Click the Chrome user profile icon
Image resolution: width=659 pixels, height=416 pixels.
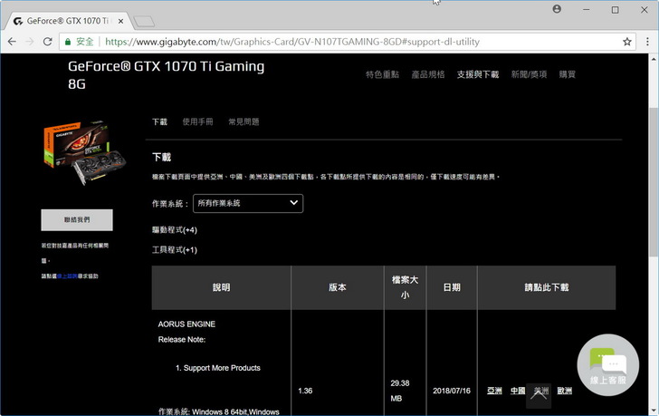pyautogui.click(x=557, y=9)
